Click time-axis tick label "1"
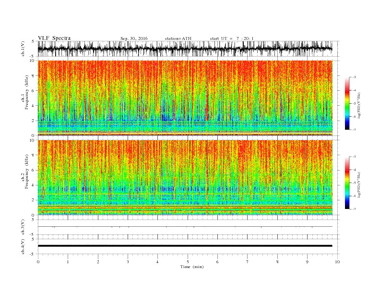The width and height of the screenshot is (380, 294). pos(68,262)
